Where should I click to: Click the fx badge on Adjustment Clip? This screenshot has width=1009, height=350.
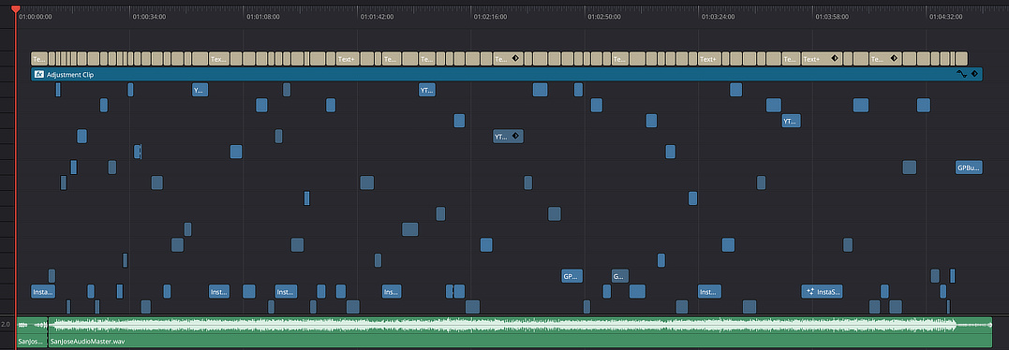pos(38,75)
